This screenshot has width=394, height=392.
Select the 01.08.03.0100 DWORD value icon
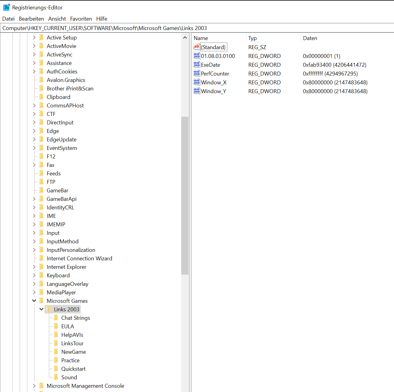pyautogui.click(x=197, y=56)
